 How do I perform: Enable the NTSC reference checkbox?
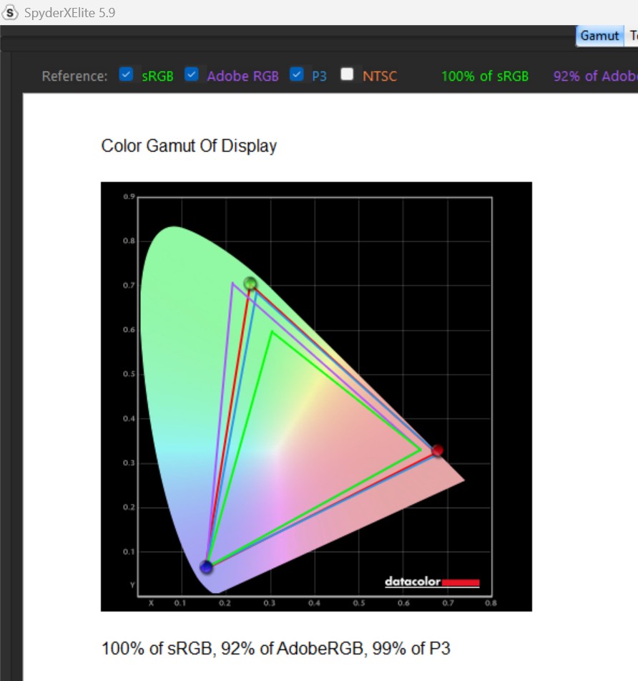tap(348, 74)
